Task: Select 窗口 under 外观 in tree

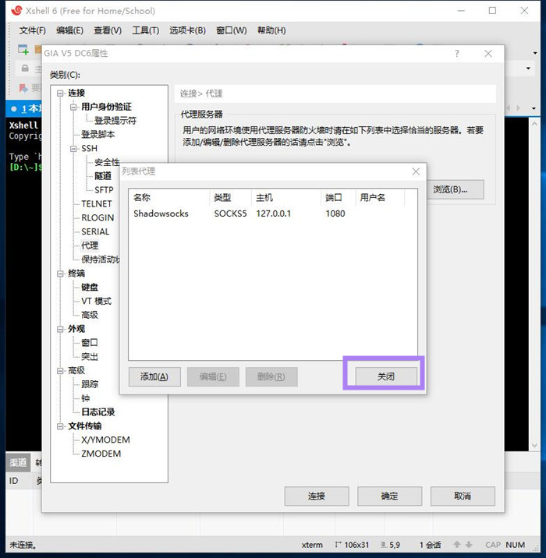Action: (90, 343)
